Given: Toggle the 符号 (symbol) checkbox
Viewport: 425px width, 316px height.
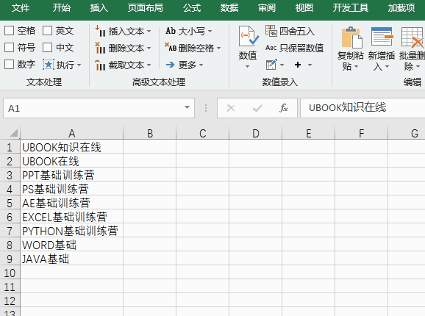Looking at the screenshot, I should (10, 48).
